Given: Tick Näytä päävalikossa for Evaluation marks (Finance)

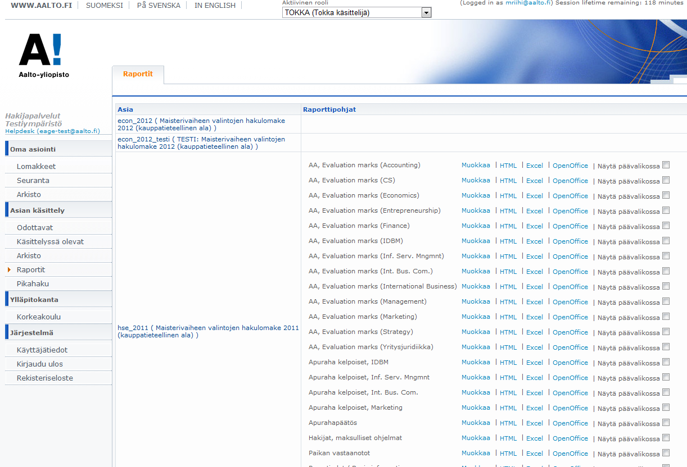Looking at the screenshot, I should coord(666,226).
